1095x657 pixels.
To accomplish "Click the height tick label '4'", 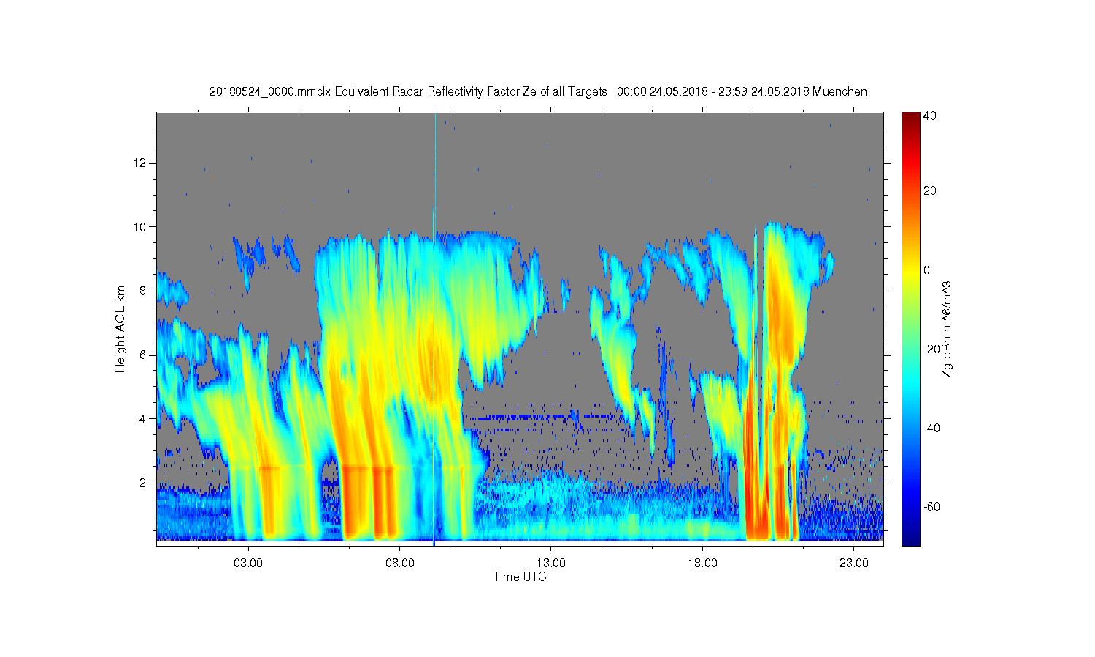I will (143, 419).
